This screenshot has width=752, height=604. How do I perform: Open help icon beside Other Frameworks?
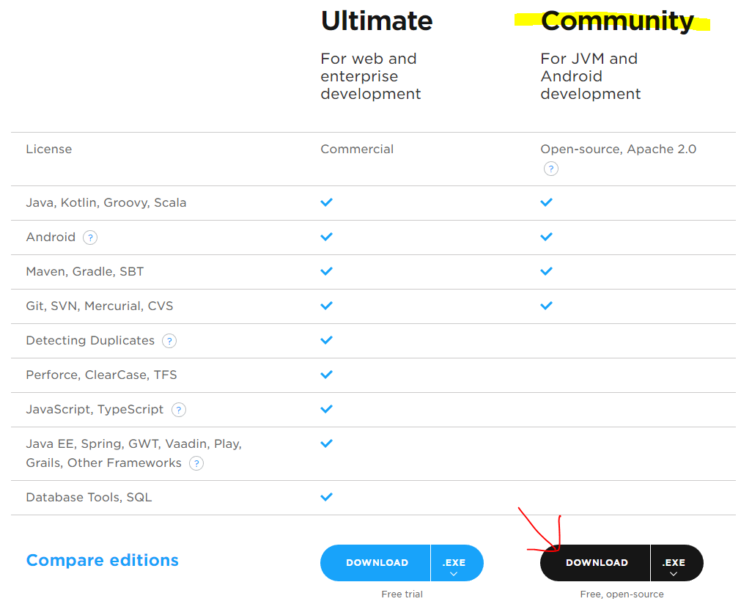196,463
